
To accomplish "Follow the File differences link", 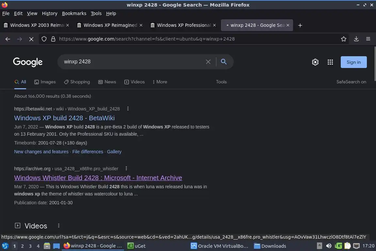I will coord(88,152).
